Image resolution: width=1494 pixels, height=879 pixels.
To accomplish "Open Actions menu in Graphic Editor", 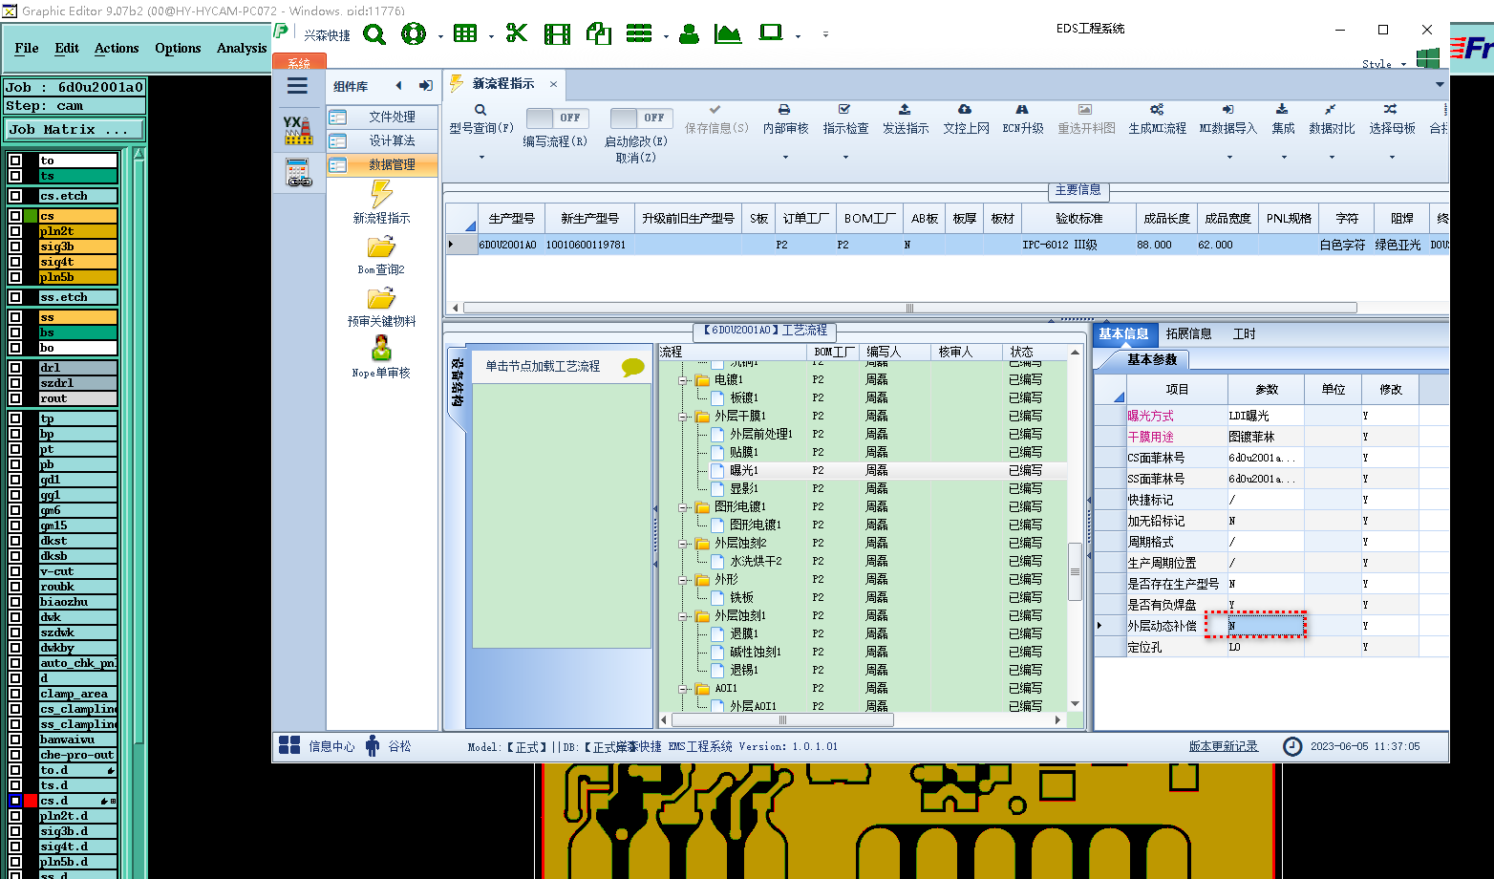I will coord(117,48).
